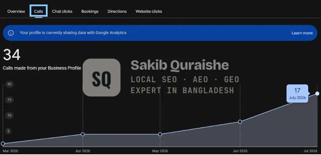The width and height of the screenshot is (321, 155).
Task: Select the Apr 2026 data point on chart
Action: tap(83, 134)
